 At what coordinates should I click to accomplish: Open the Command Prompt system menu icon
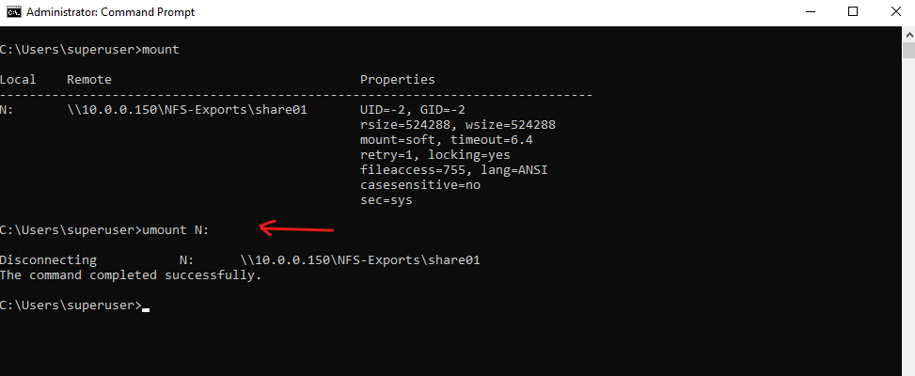(x=13, y=12)
